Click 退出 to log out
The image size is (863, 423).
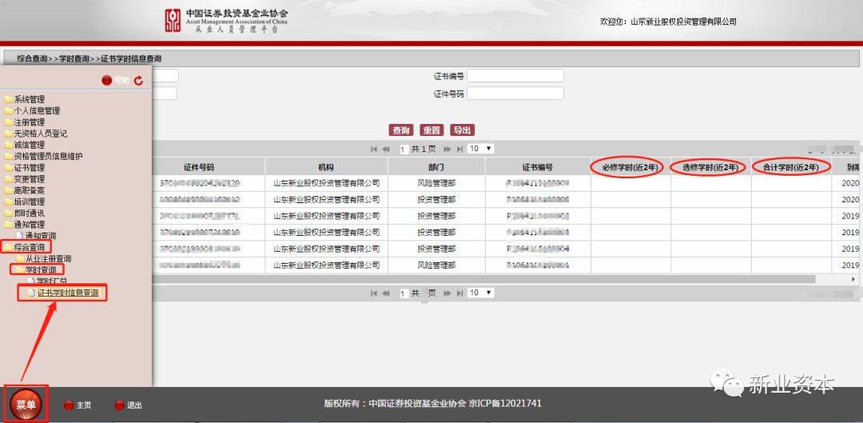[x=134, y=405]
